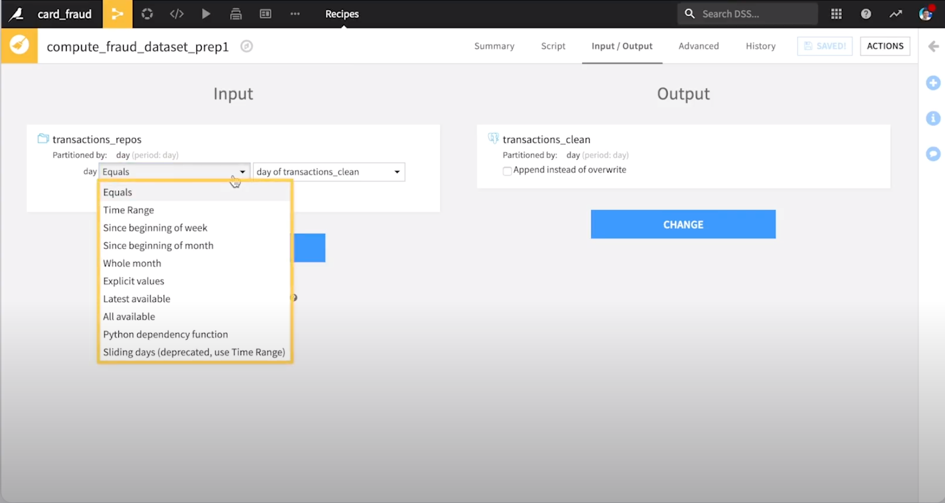Open the applications grid icon top right

836,13
